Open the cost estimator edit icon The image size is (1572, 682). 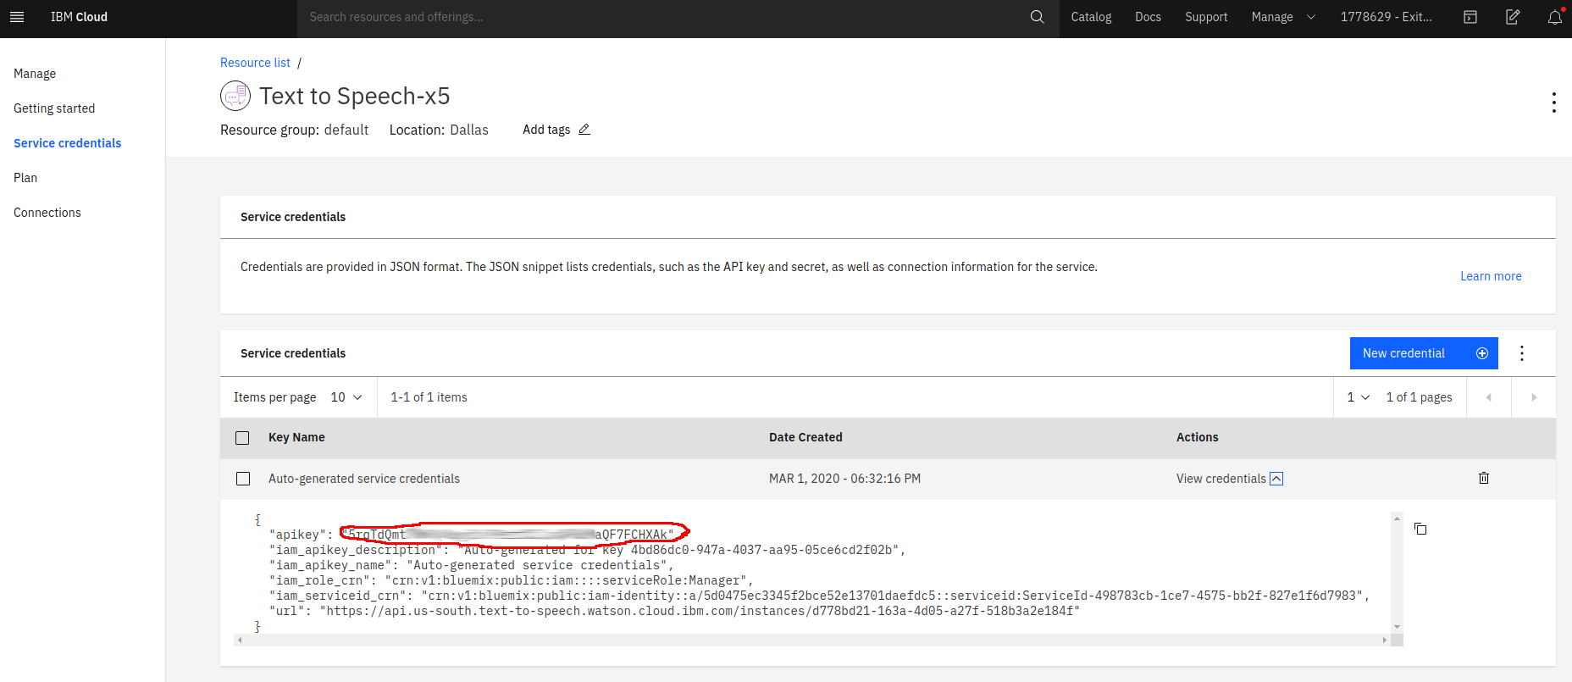click(x=1513, y=17)
